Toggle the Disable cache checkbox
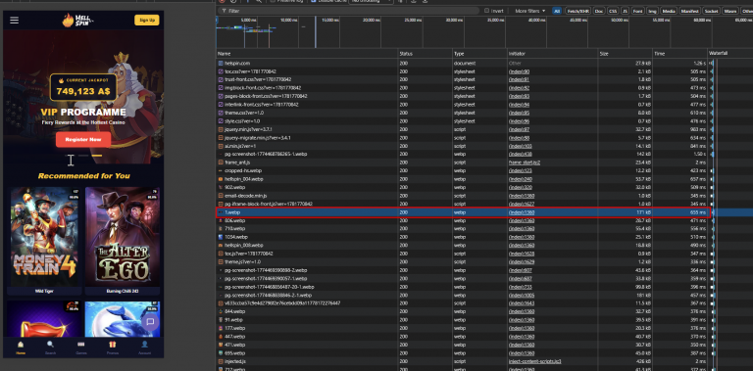The height and width of the screenshot is (371, 753). (314, 1)
